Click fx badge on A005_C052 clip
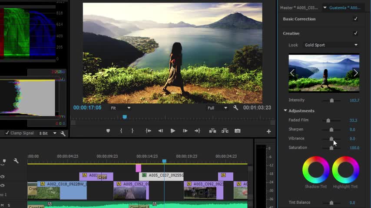 119,184
